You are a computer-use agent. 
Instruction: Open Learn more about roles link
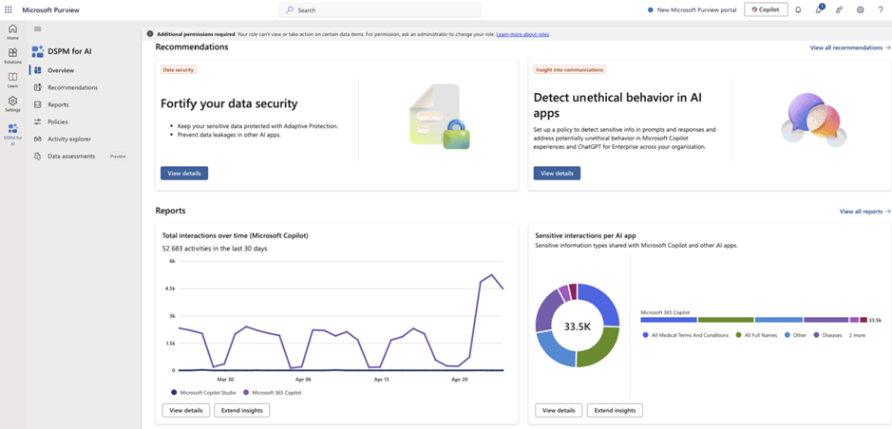pyautogui.click(x=522, y=35)
